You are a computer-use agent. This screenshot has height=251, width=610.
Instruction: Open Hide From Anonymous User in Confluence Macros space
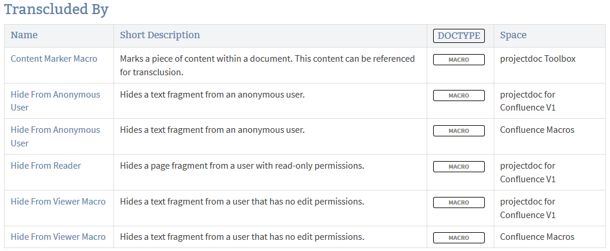tap(55, 130)
